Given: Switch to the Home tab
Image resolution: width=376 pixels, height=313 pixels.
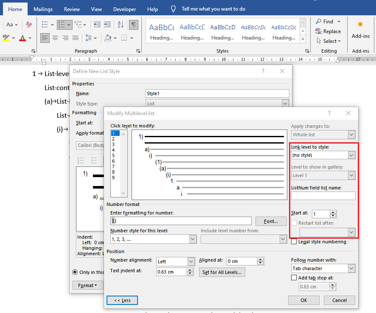Looking at the screenshot, I should pos(15,9).
